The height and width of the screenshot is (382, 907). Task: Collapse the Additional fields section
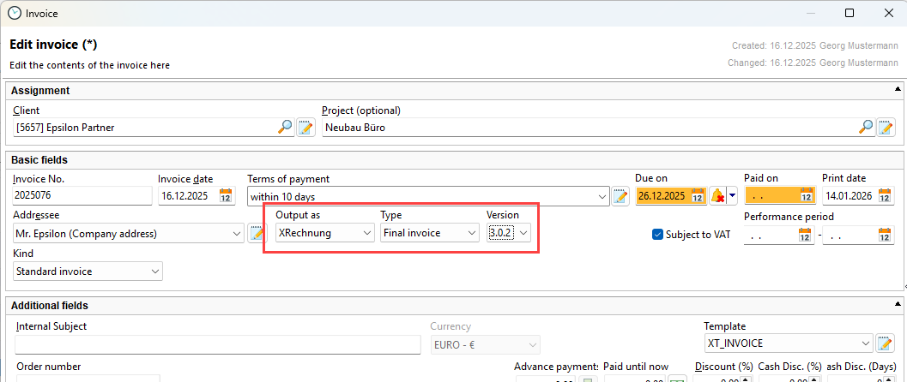pos(898,305)
